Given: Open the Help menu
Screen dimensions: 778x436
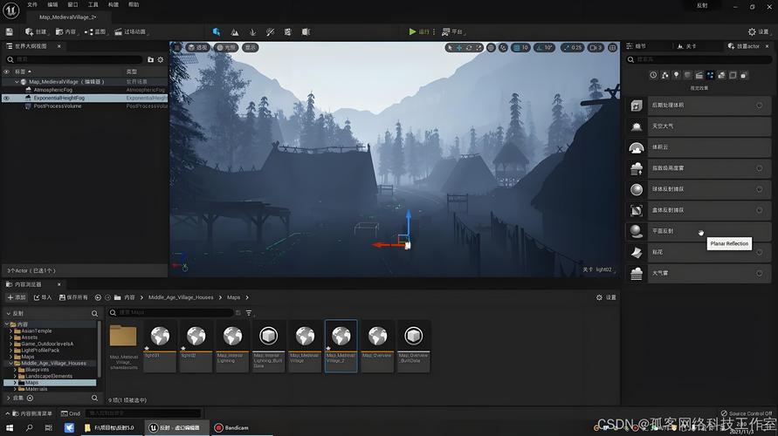Looking at the screenshot, I should (x=134, y=4).
